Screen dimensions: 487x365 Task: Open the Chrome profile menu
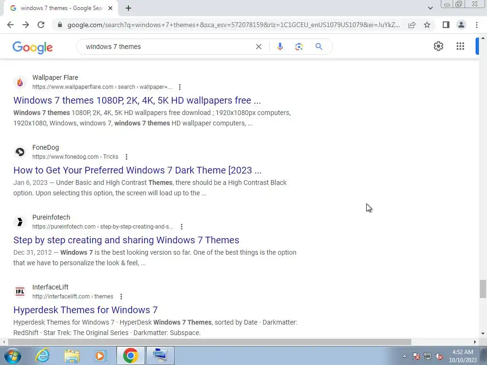coord(461,25)
